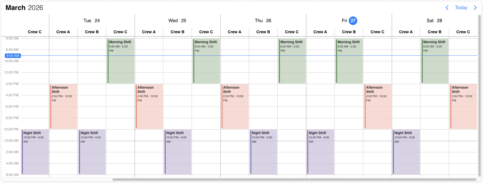The image size is (483, 183).
Task: Click the Sat 28 day header
Action: pyautogui.click(x=434, y=21)
